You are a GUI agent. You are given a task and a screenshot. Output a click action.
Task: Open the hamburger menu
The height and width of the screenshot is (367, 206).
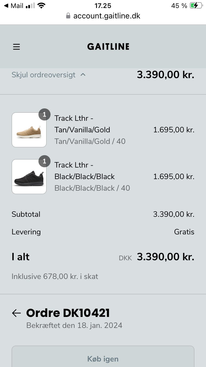click(16, 47)
